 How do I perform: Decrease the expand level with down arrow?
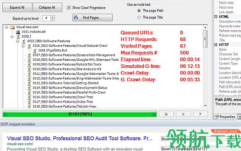tap(52, 19)
